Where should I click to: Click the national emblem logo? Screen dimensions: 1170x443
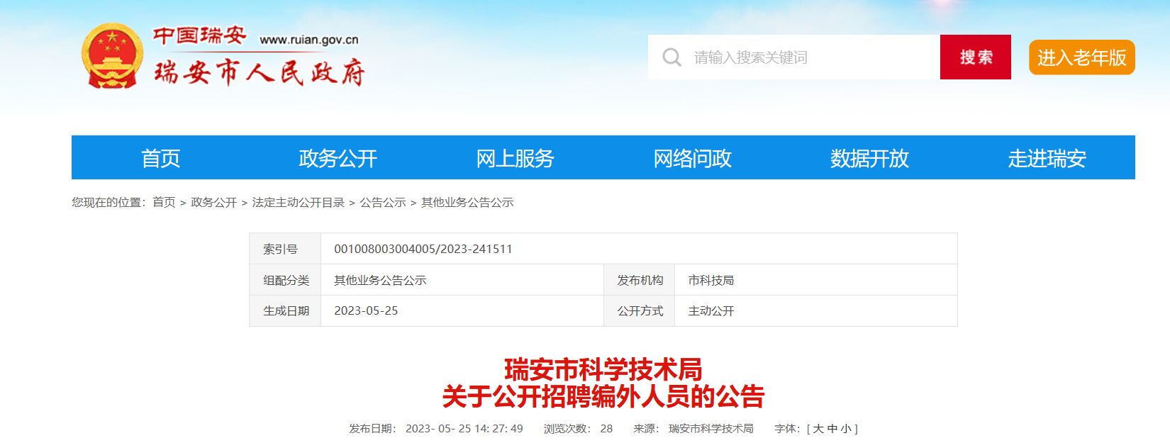point(112,56)
